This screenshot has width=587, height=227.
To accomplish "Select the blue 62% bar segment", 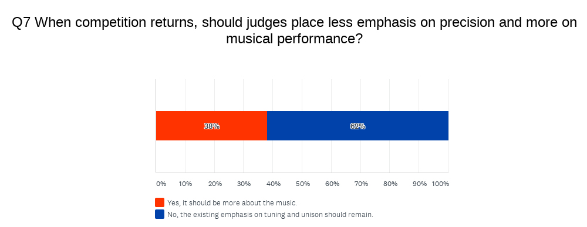I will 357,126.
